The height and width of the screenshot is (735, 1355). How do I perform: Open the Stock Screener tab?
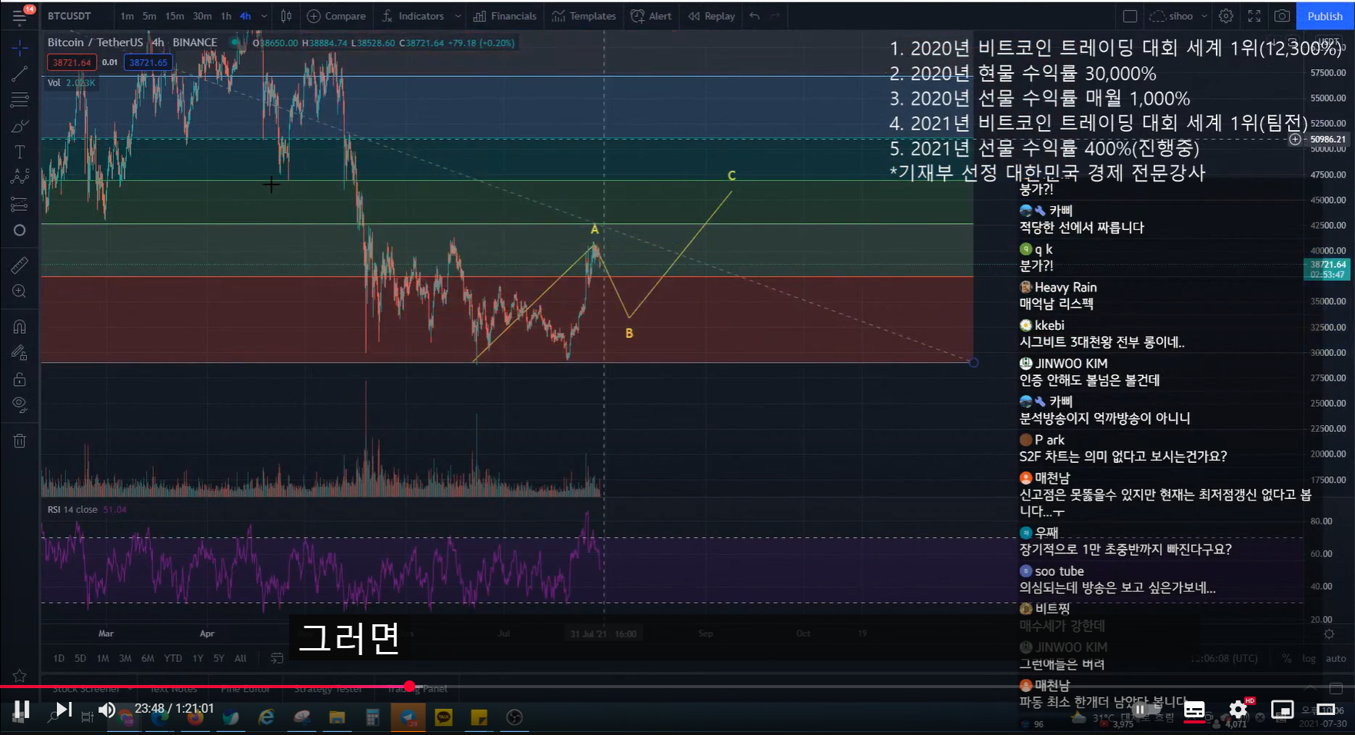pos(86,689)
